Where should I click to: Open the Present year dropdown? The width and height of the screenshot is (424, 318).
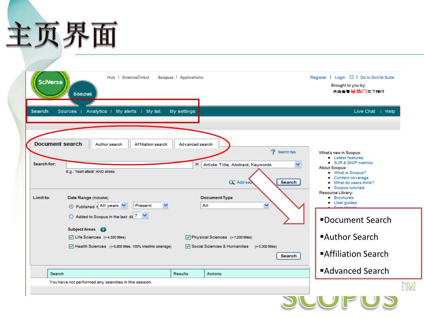pos(151,205)
